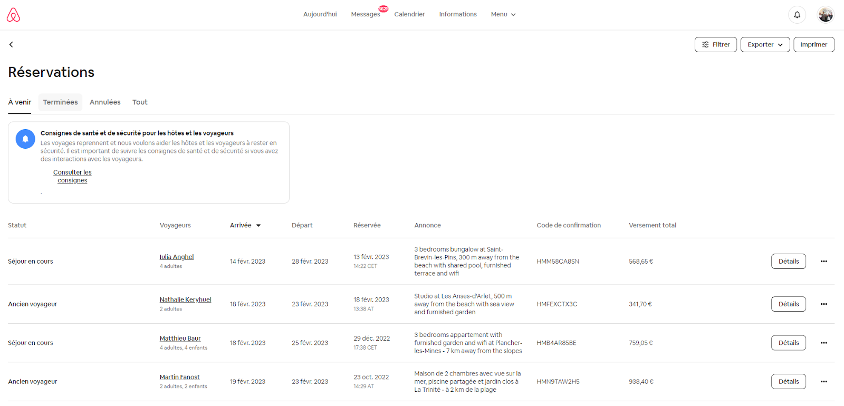Screen dimensions: 844x406
Task: Open Matthieu Baur's guest profile
Action: tap(180, 339)
